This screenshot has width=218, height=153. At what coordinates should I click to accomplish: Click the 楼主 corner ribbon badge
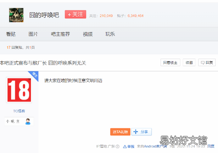click(x=34, y=75)
